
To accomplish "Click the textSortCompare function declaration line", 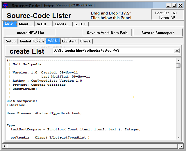I will point(76,130).
